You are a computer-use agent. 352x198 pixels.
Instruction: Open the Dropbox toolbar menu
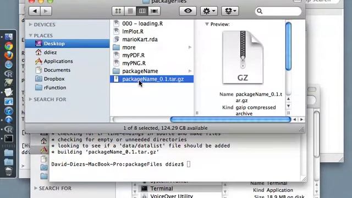pyautogui.click(x=230, y=11)
